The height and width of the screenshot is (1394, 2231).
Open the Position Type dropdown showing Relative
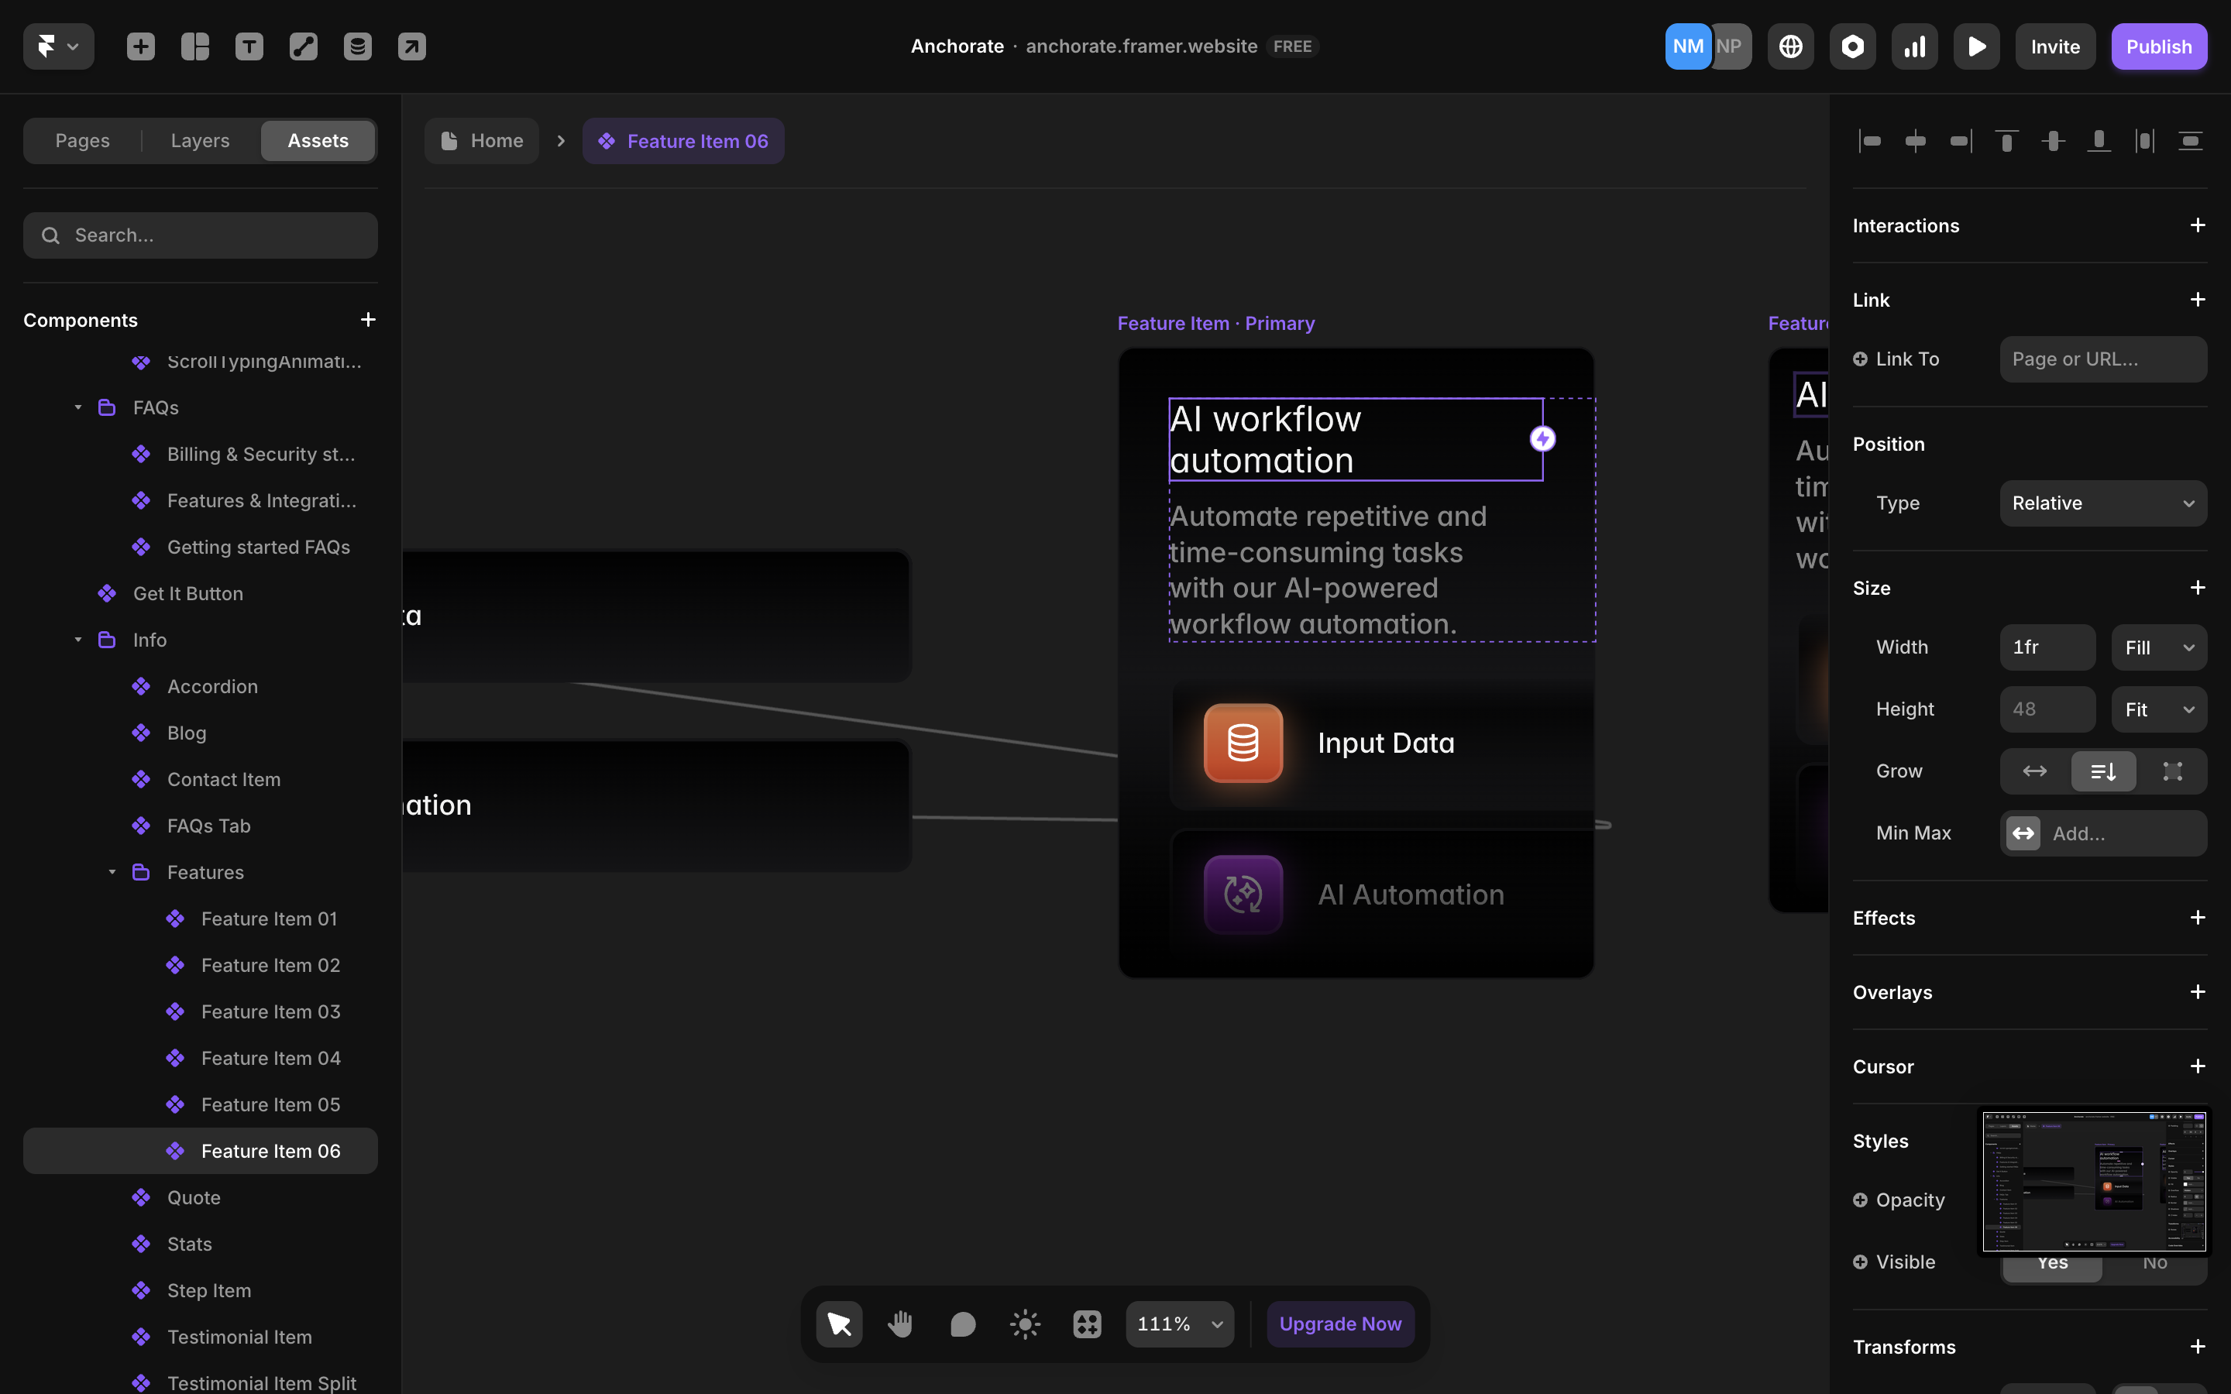click(x=2103, y=503)
